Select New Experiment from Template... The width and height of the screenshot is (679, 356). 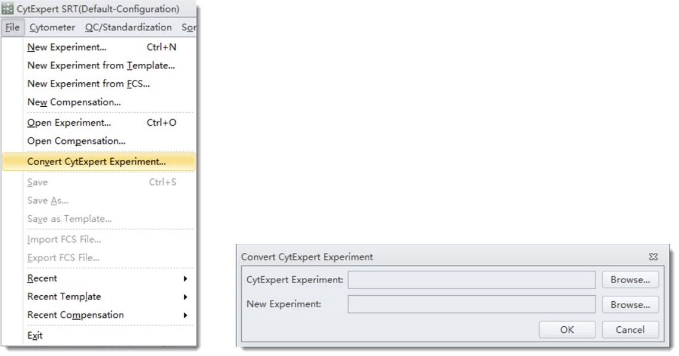point(99,66)
